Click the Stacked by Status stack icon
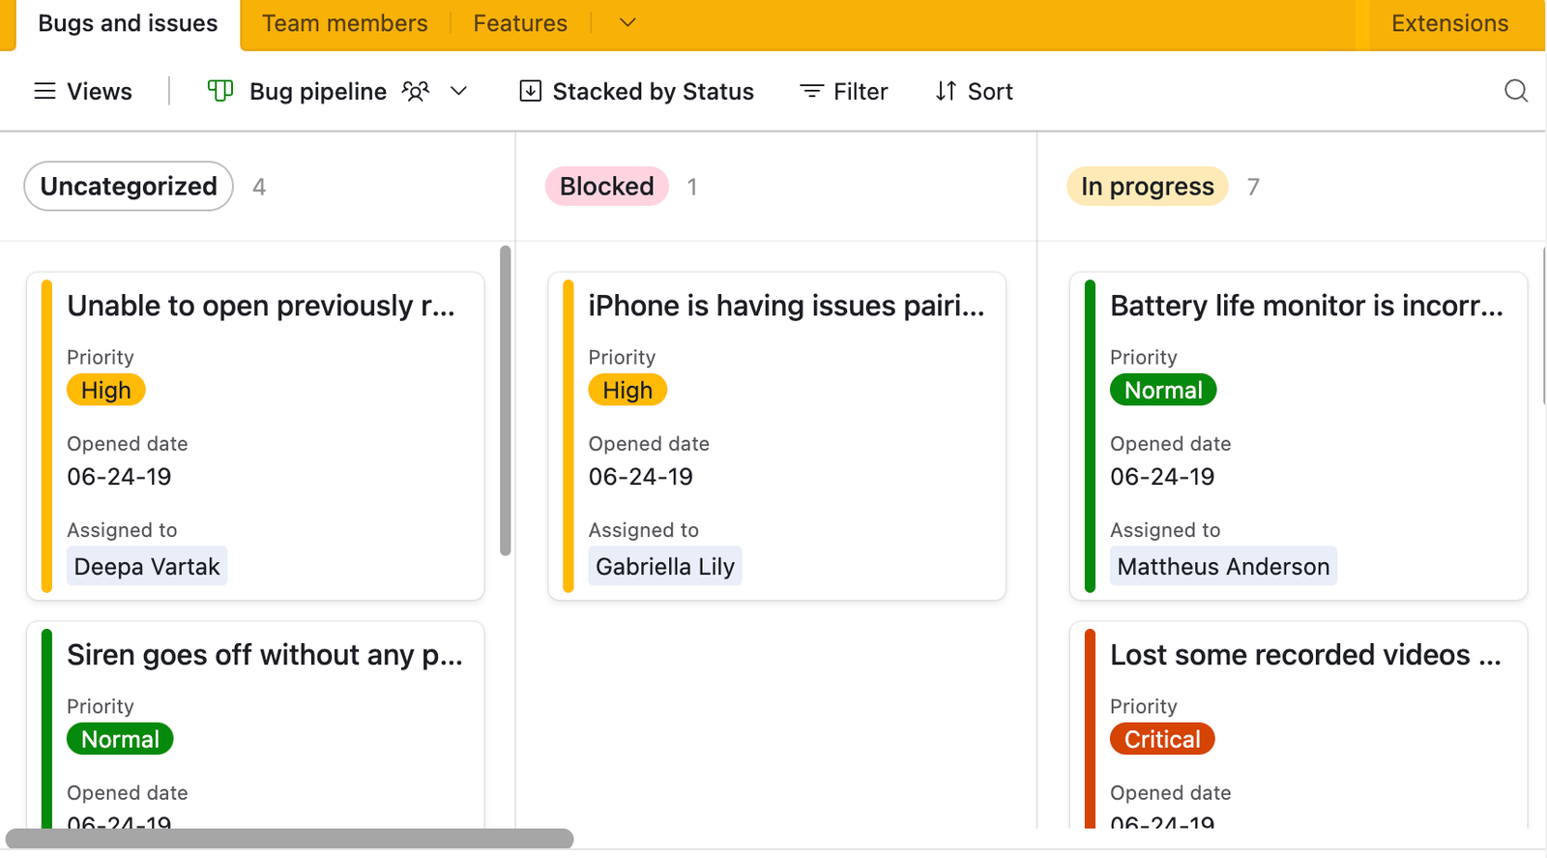This screenshot has width=1547, height=858. [530, 91]
